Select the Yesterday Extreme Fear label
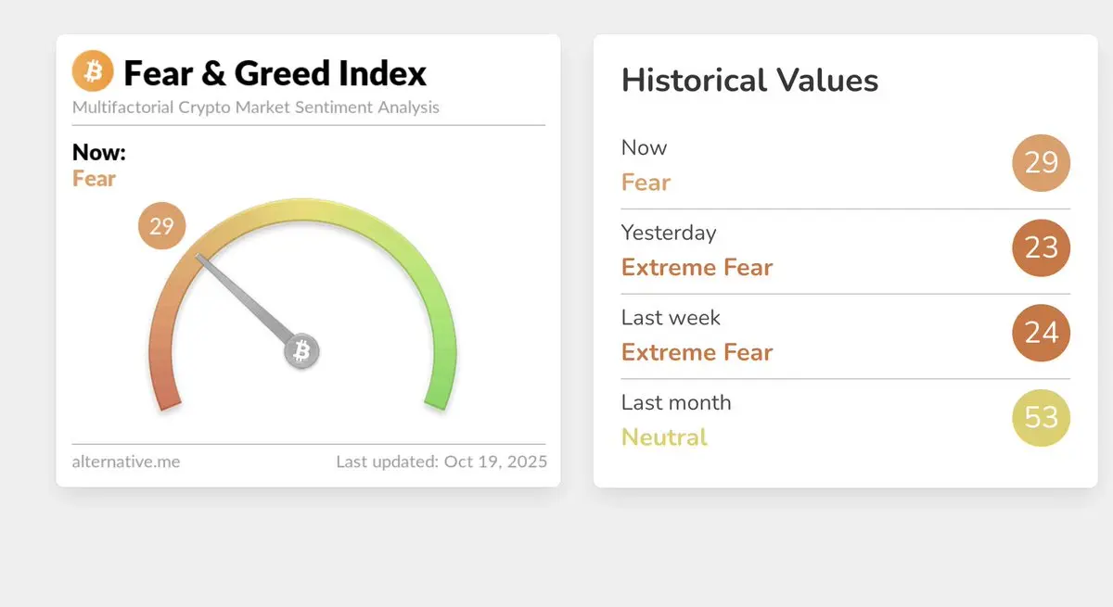1113x607 pixels. click(x=697, y=268)
